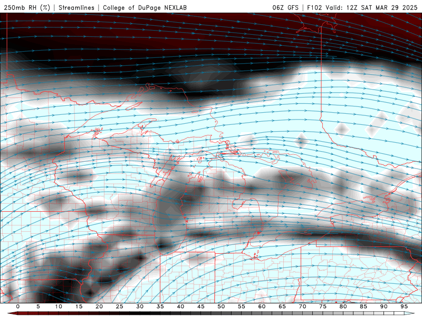Click the colorbar label "0"
Screen dimensions: 422x316
point(18,307)
